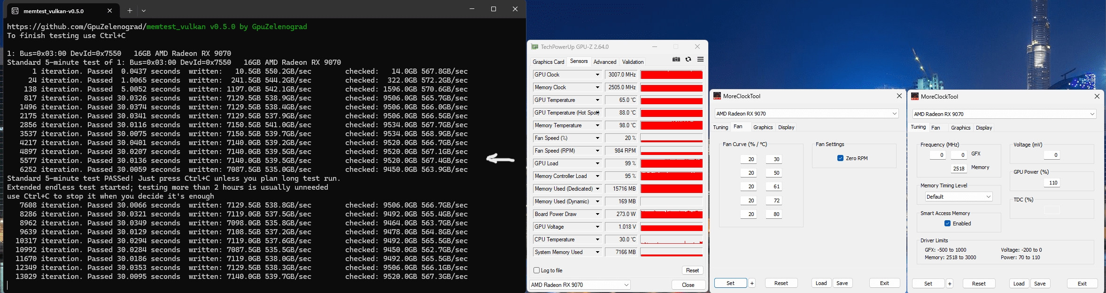Click Save in Tuning MoreClockTool window
Image resolution: width=1106 pixels, height=293 pixels.
coord(1040,284)
